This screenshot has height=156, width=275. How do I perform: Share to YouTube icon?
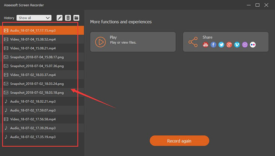[205, 45]
